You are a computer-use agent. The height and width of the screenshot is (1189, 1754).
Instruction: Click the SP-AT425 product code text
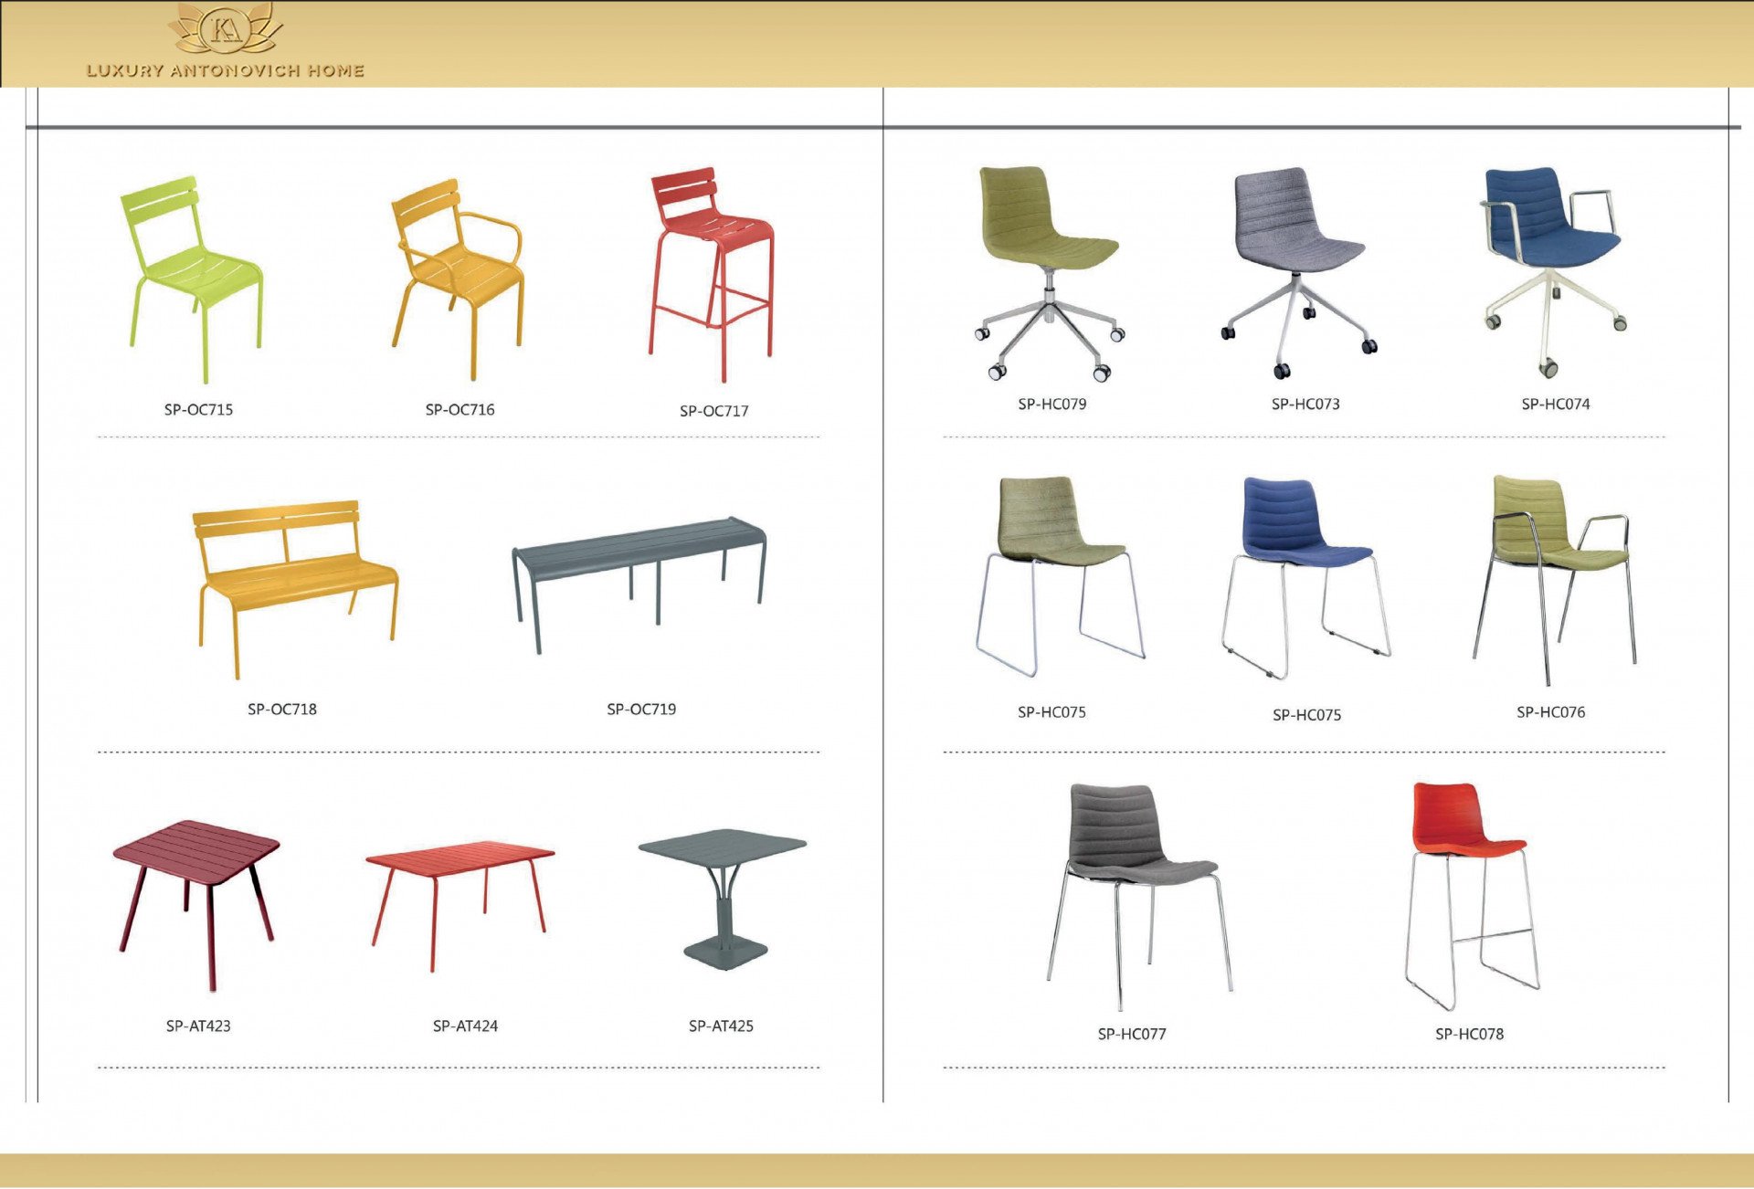tap(721, 1026)
